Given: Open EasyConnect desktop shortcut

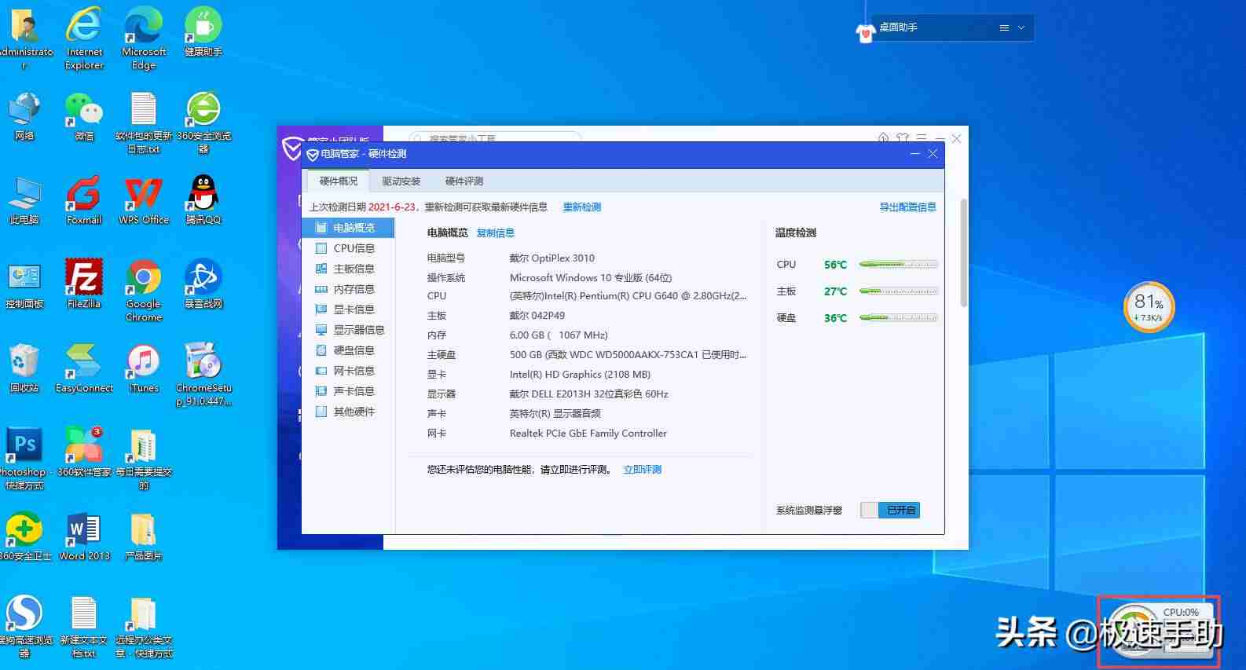Looking at the screenshot, I should click(x=84, y=368).
